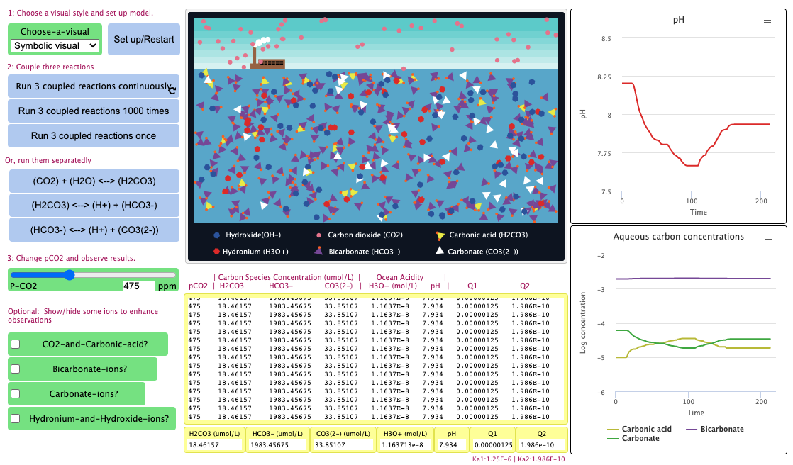Run the (CO2) + (H2O) reaction
Image resolution: width=793 pixels, height=465 pixels.
point(93,181)
